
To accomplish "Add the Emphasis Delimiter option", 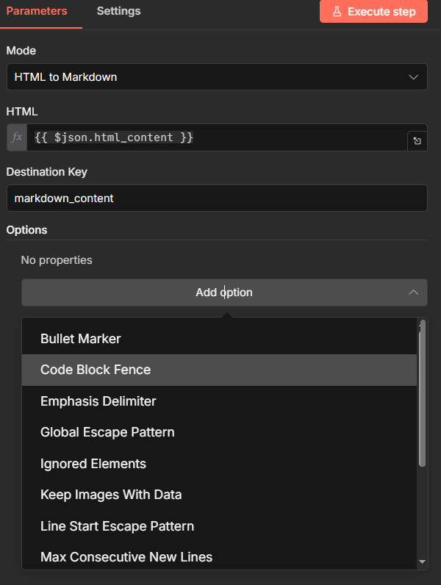I will click(x=98, y=401).
